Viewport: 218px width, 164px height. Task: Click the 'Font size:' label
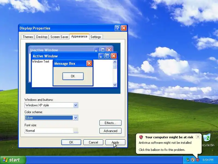(31, 125)
